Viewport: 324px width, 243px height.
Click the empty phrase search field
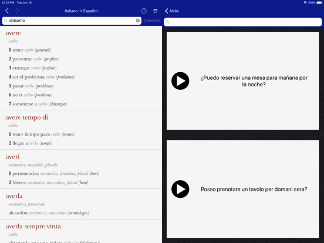point(243,22)
